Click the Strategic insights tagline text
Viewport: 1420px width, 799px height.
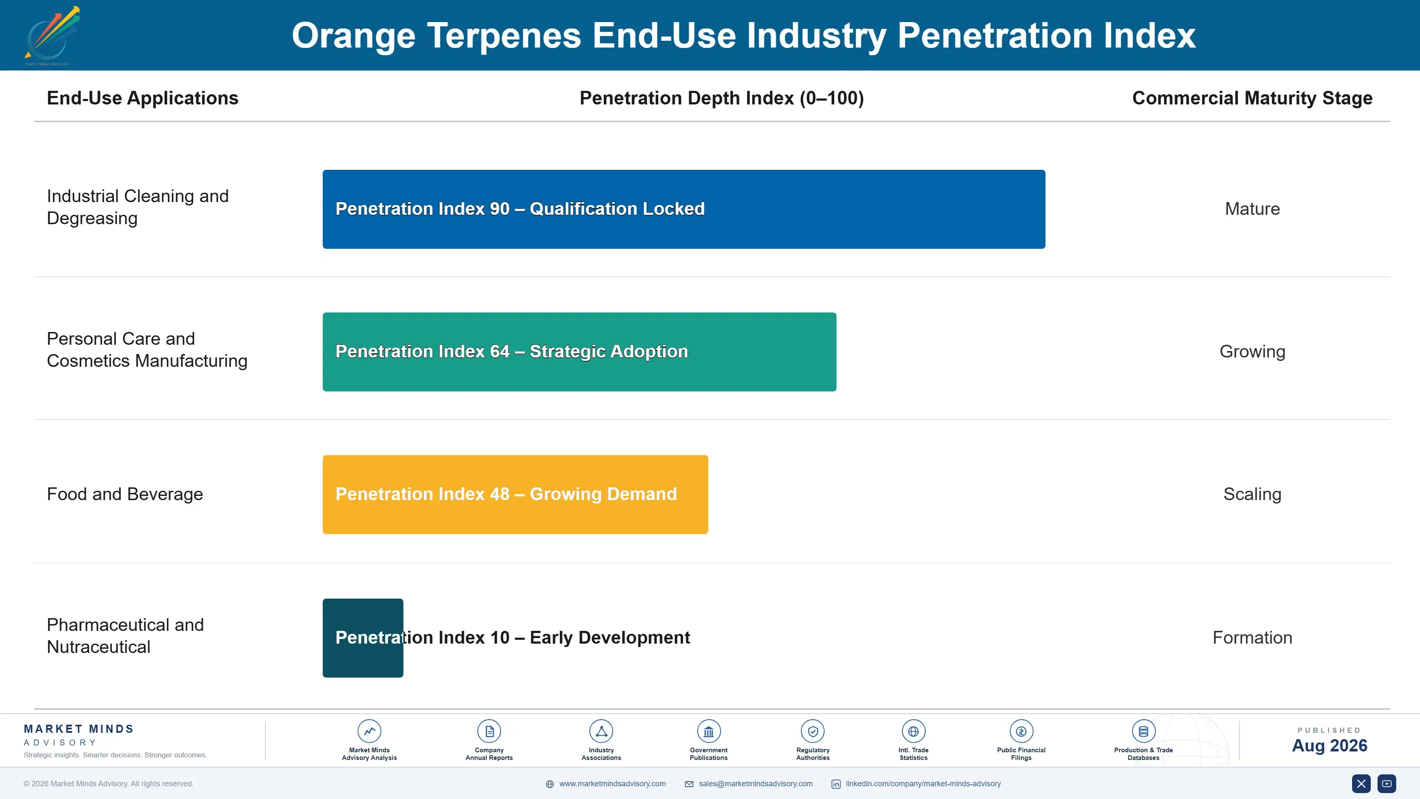(115, 755)
